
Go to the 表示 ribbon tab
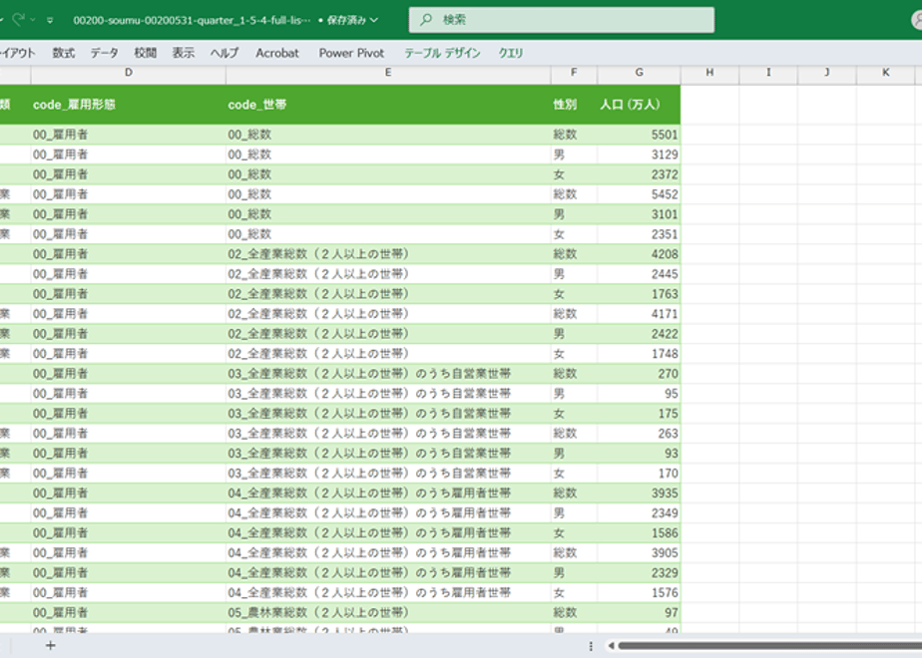click(x=184, y=53)
